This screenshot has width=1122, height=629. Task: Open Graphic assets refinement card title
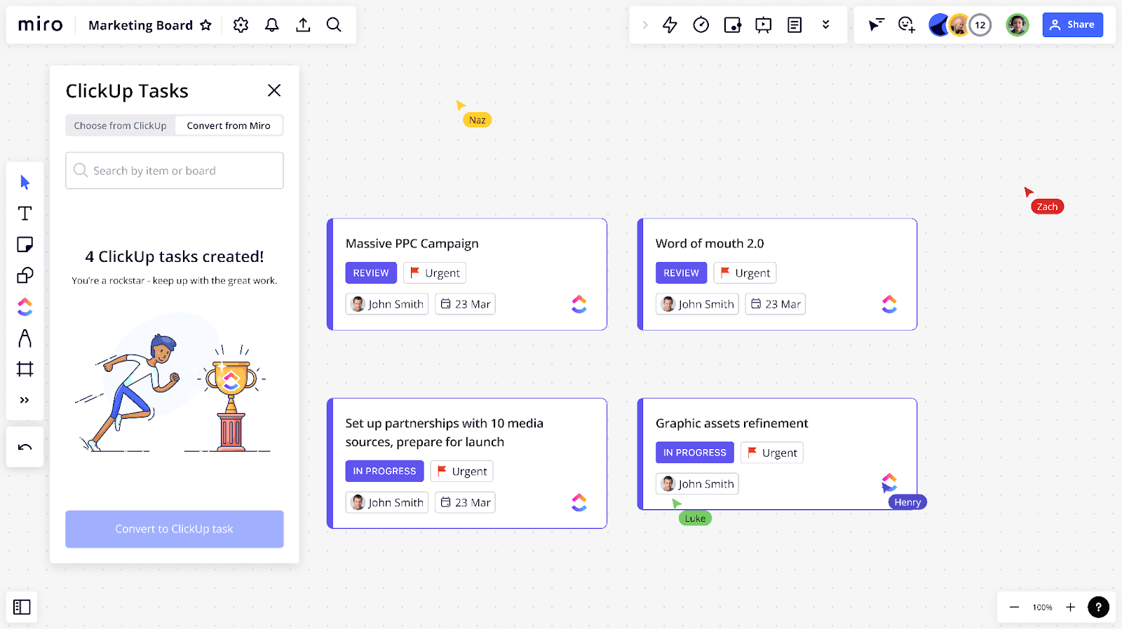coord(731,424)
